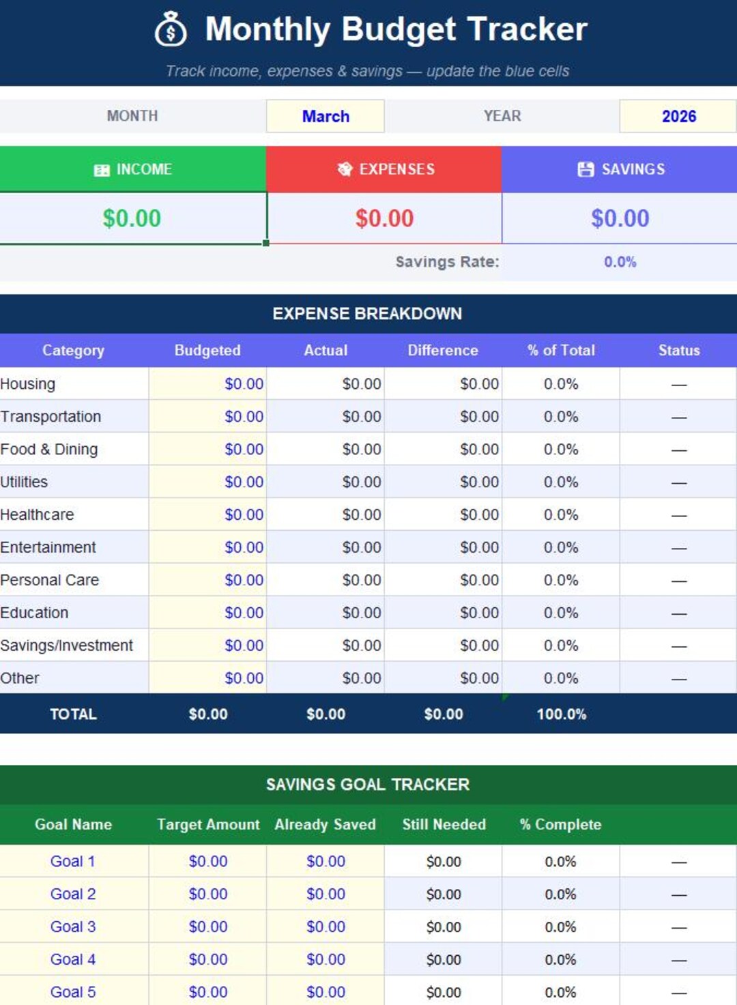The image size is (737, 1005).
Task: Click the Savings Rate: label
Action: [447, 262]
